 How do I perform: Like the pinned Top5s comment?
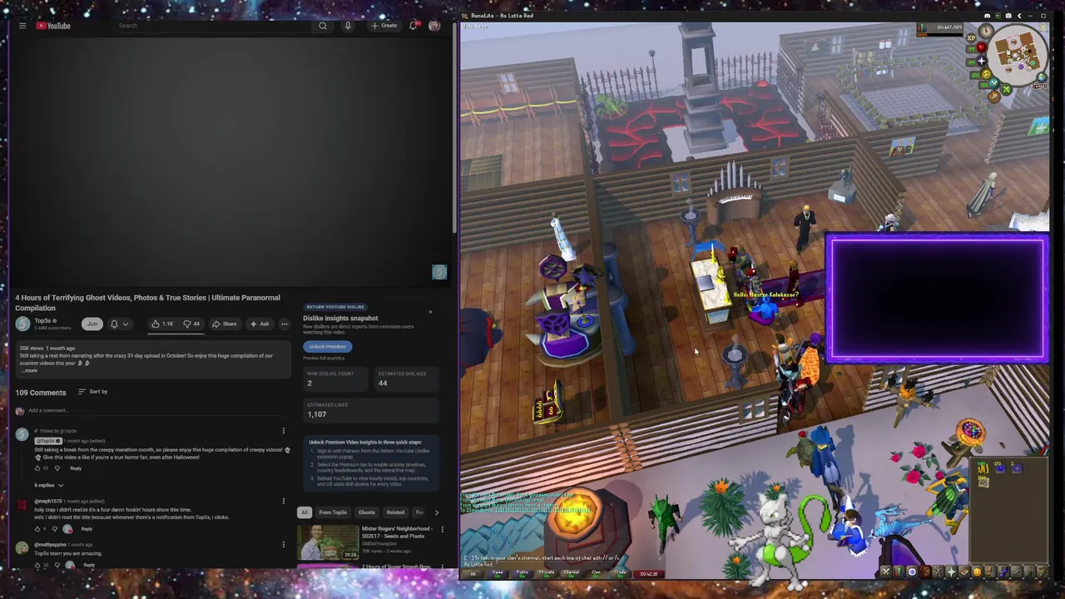point(37,468)
